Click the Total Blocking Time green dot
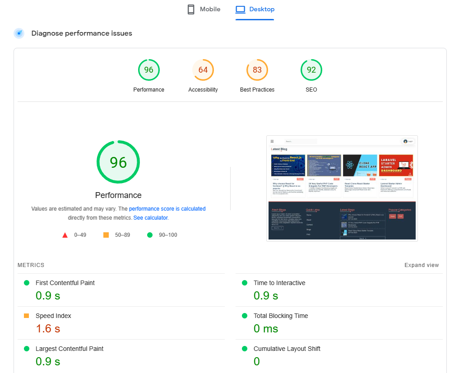 245,316
